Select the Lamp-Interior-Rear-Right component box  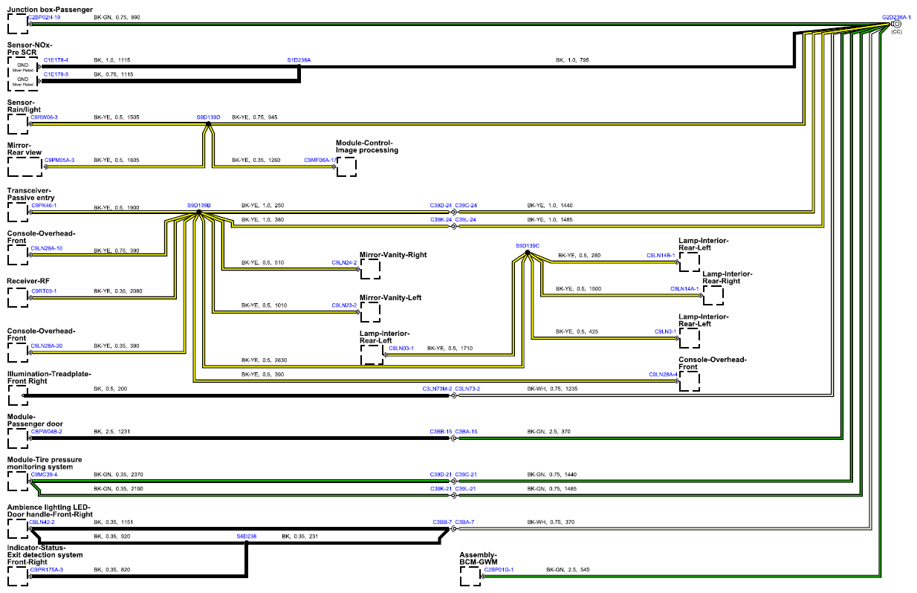click(x=714, y=296)
